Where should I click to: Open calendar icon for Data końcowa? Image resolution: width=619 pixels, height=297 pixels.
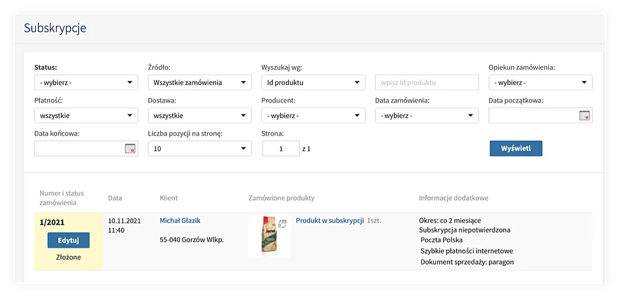point(130,148)
